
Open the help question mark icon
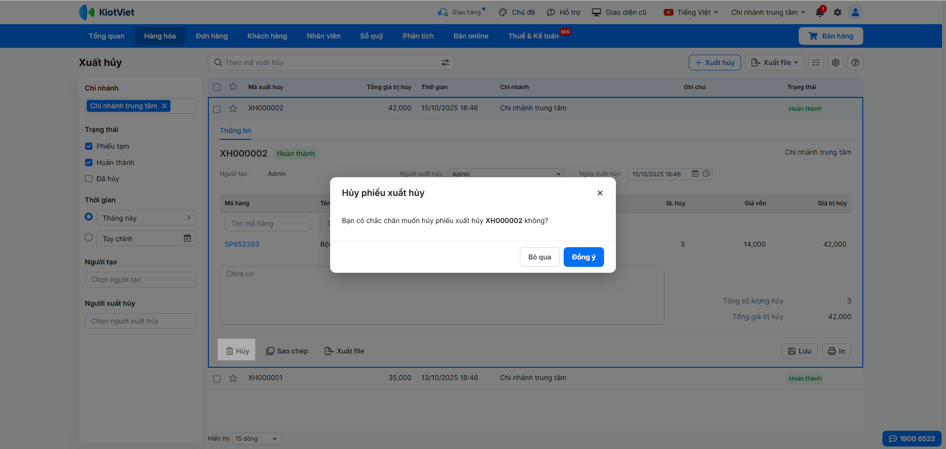point(855,63)
